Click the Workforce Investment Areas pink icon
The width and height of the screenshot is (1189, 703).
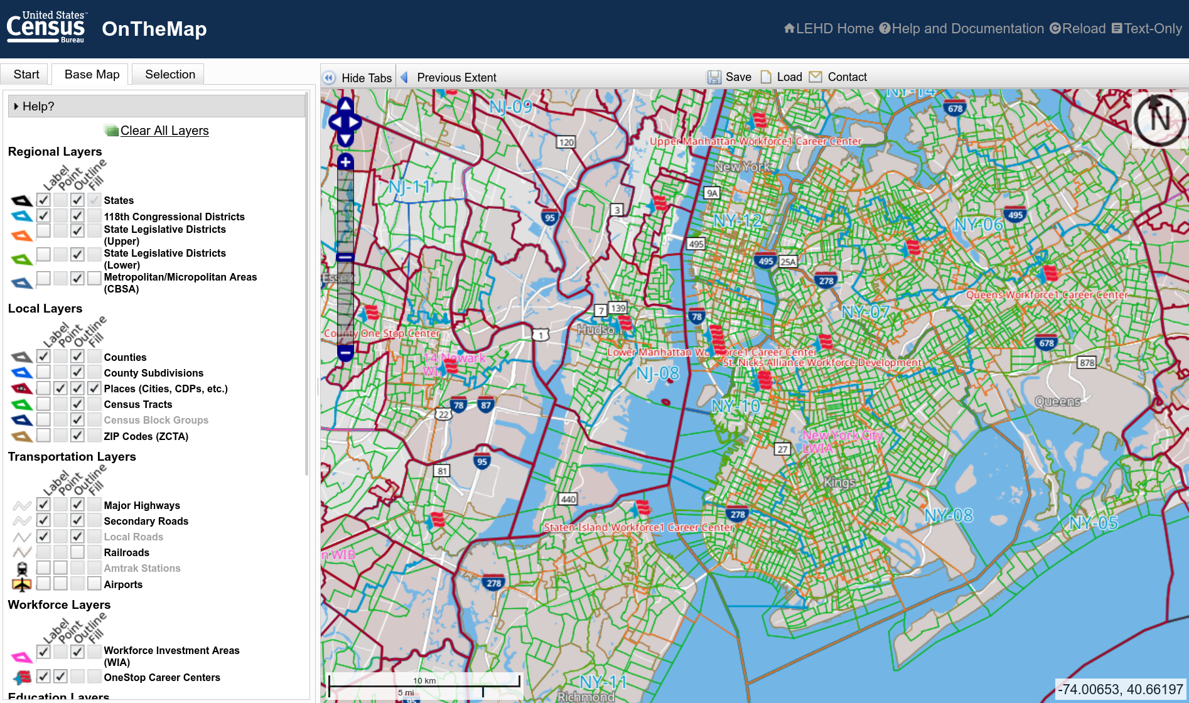coord(21,657)
